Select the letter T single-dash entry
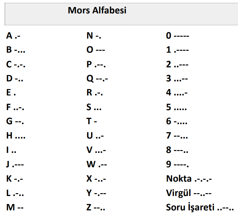Viewport: 238px width, 219px height. pyautogui.click(x=92, y=121)
